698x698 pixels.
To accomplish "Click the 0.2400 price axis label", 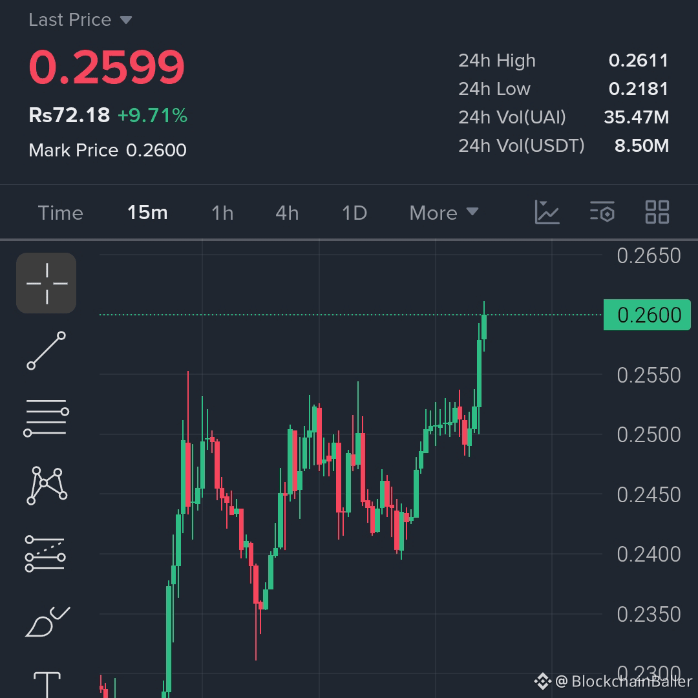I will (x=649, y=555).
